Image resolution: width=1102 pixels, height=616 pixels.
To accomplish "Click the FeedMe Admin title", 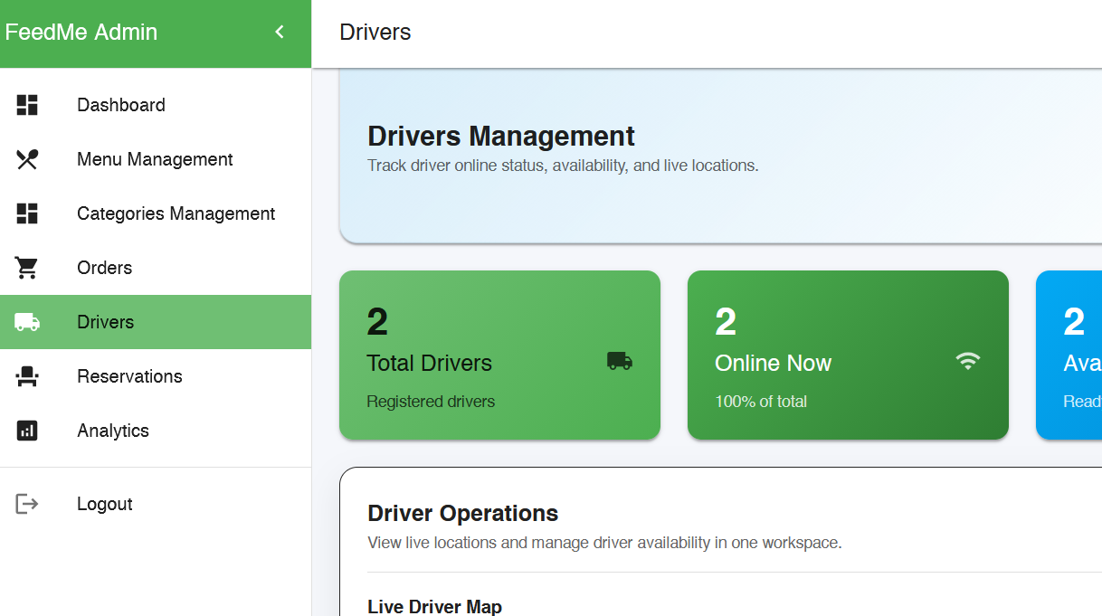I will tap(81, 33).
